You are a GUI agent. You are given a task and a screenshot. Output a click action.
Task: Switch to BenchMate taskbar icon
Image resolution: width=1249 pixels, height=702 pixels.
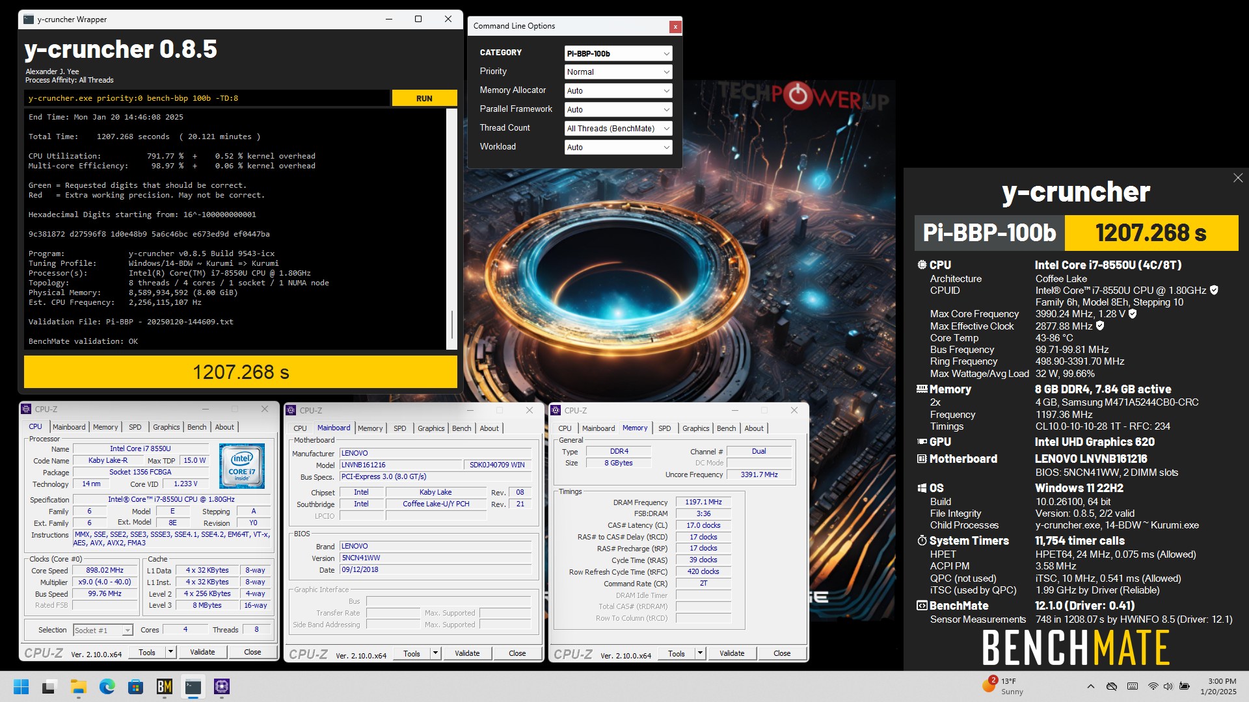(x=165, y=686)
